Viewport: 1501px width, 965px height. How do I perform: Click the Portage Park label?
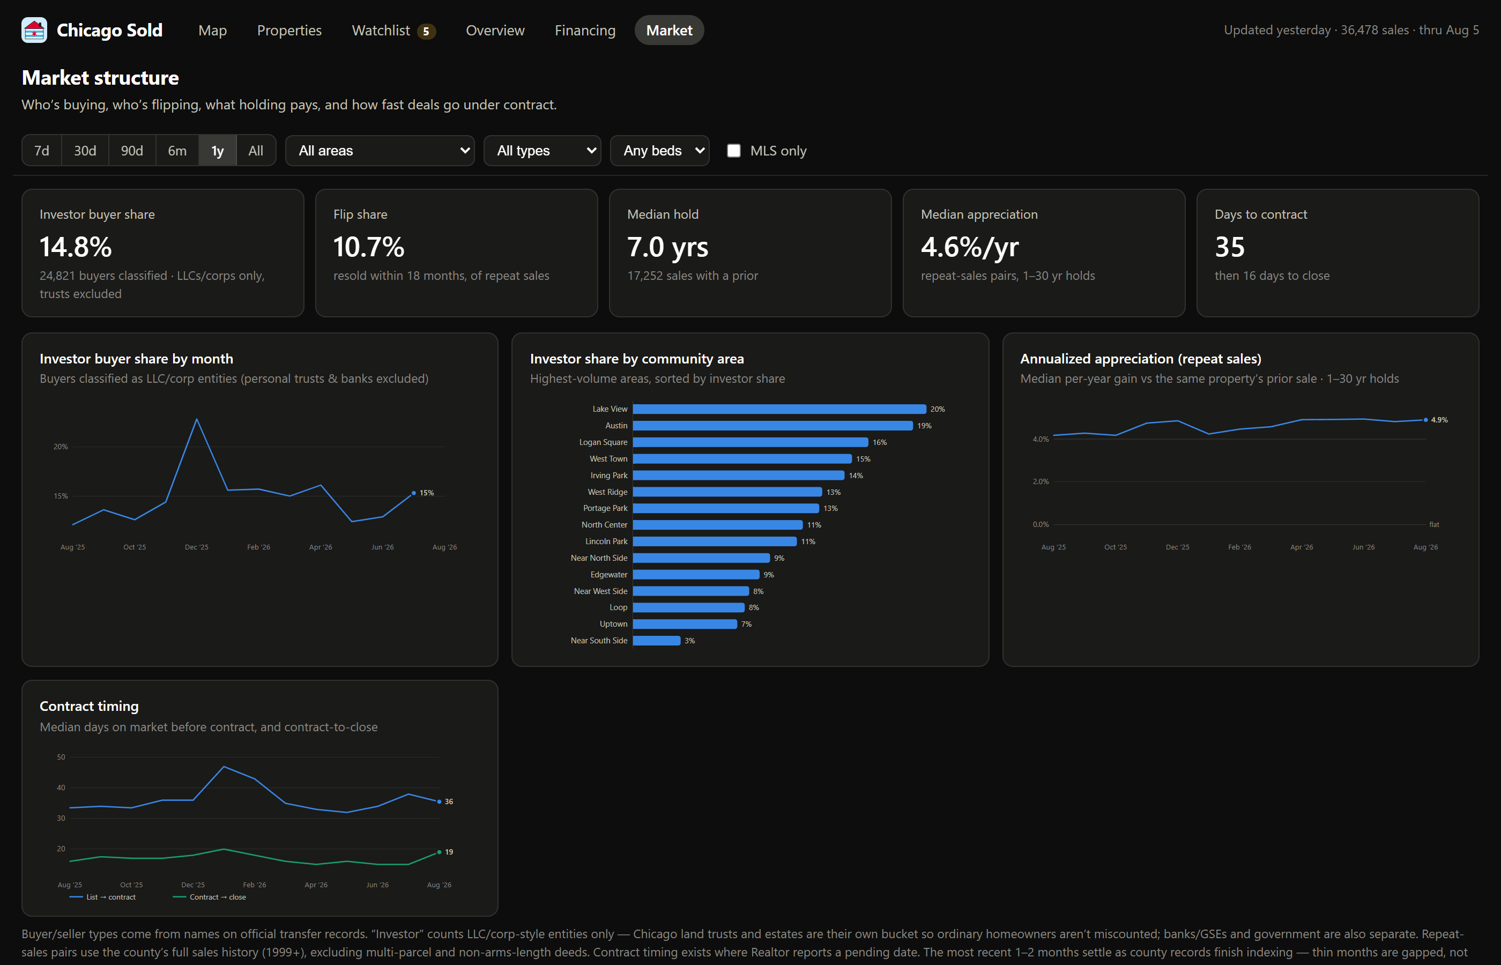pyautogui.click(x=605, y=508)
